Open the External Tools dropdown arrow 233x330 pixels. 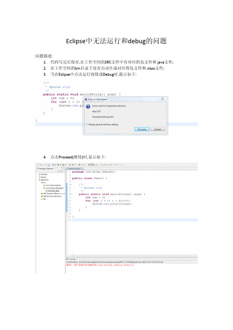pos(65,165)
